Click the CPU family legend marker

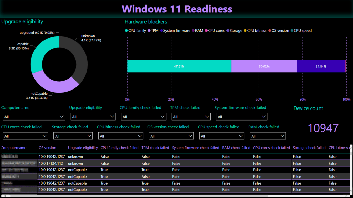click(127, 31)
